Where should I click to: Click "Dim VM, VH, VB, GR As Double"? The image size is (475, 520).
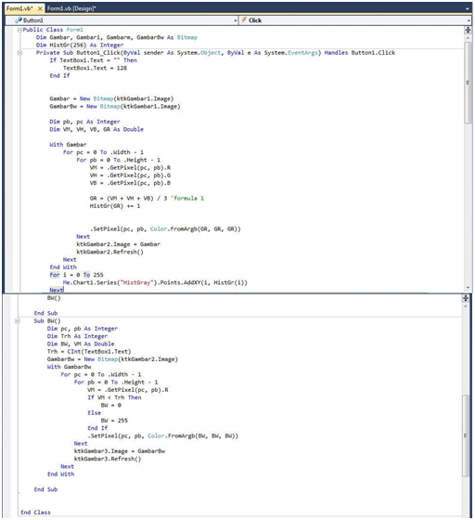click(x=96, y=129)
